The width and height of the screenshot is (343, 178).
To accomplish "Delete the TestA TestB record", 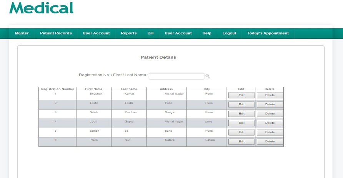I will click(270, 105).
